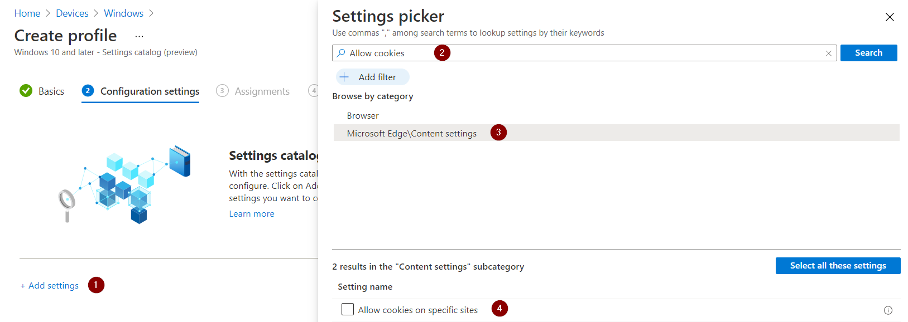Open the Add settings link
908x322 pixels.
click(x=50, y=286)
